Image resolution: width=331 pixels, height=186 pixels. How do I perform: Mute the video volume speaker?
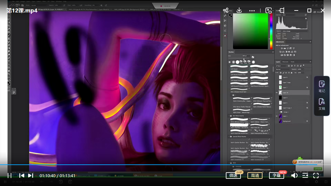pos(294,176)
